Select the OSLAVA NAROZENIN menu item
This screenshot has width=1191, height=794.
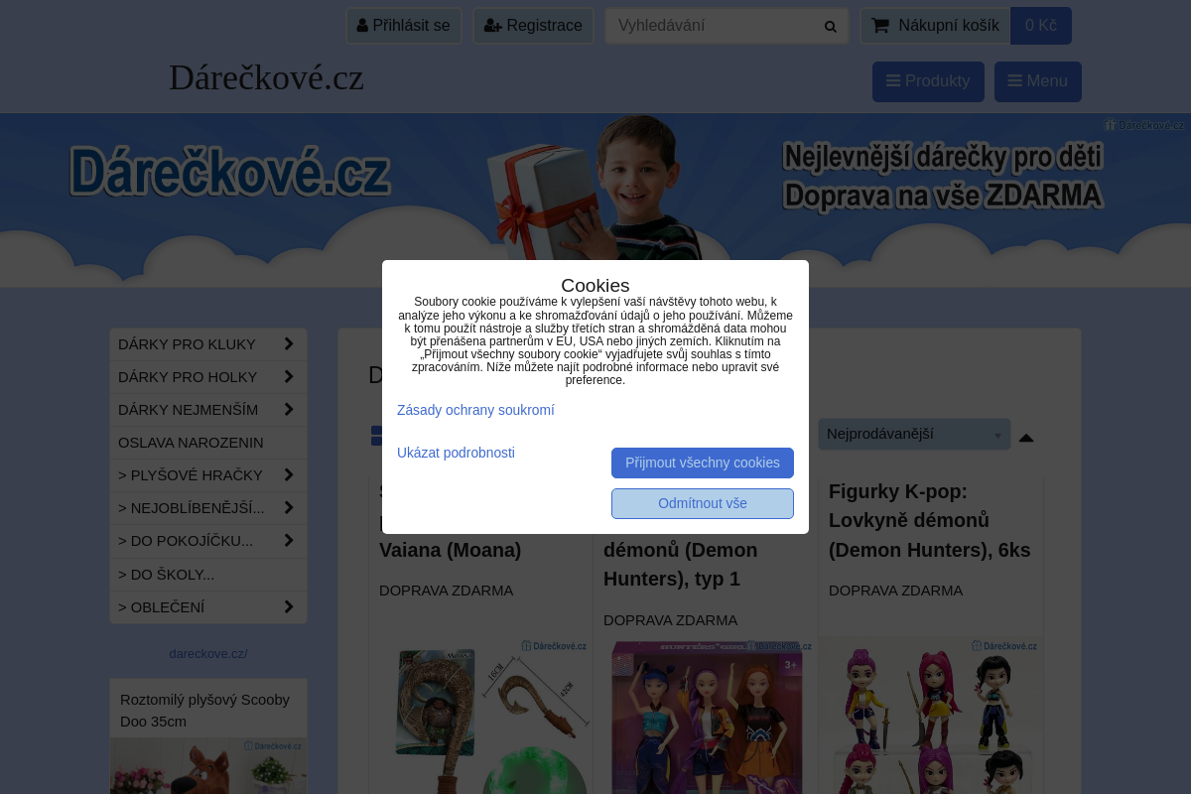[191, 443]
